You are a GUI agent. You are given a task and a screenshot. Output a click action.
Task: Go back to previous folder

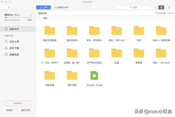[x=4, y=7]
